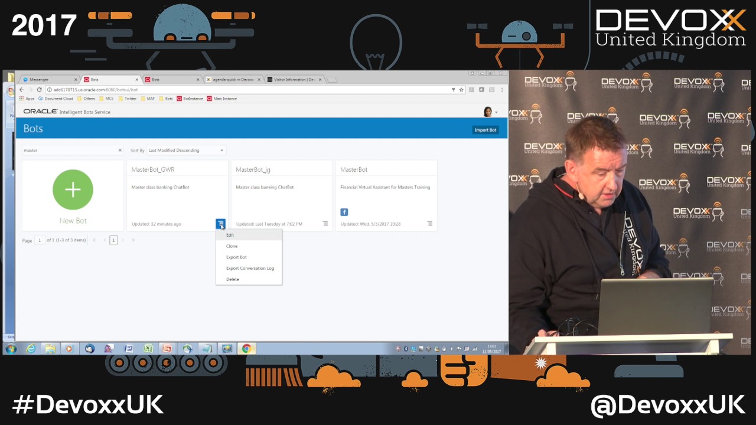The height and width of the screenshot is (425, 756).
Task: Choose Delete from the context menu
Action: point(249,279)
